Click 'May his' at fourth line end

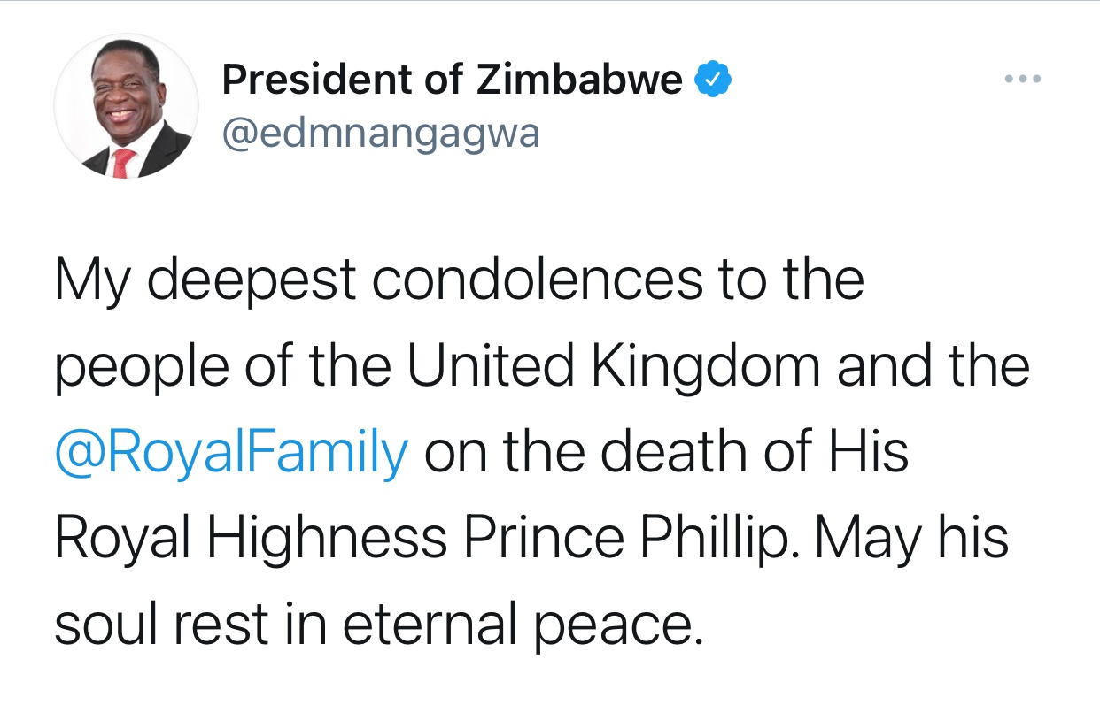pyautogui.click(x=911, y=538)
